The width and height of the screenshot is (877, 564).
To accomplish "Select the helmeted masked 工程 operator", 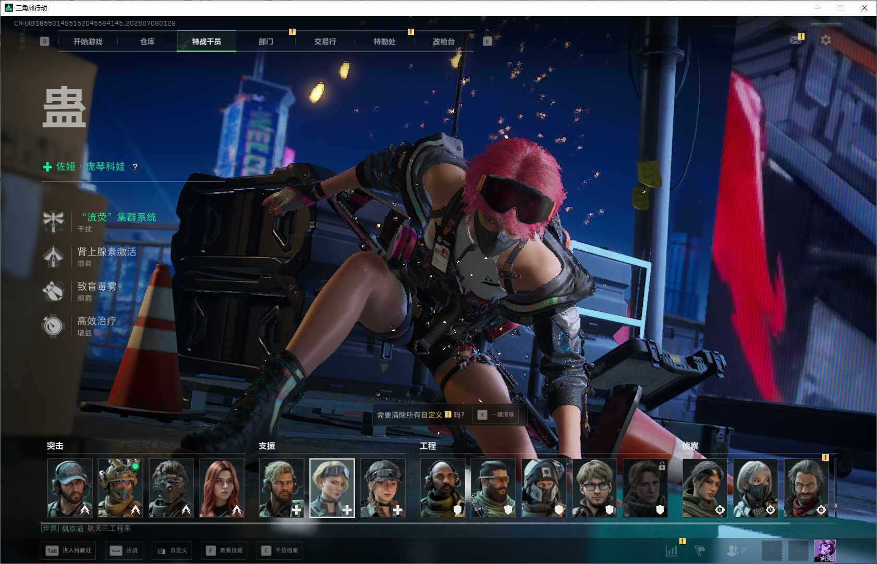I will 544,488.
